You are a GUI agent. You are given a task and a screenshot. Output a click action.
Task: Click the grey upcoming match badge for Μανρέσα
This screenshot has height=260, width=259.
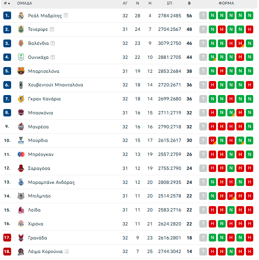[x=203, y=127]
